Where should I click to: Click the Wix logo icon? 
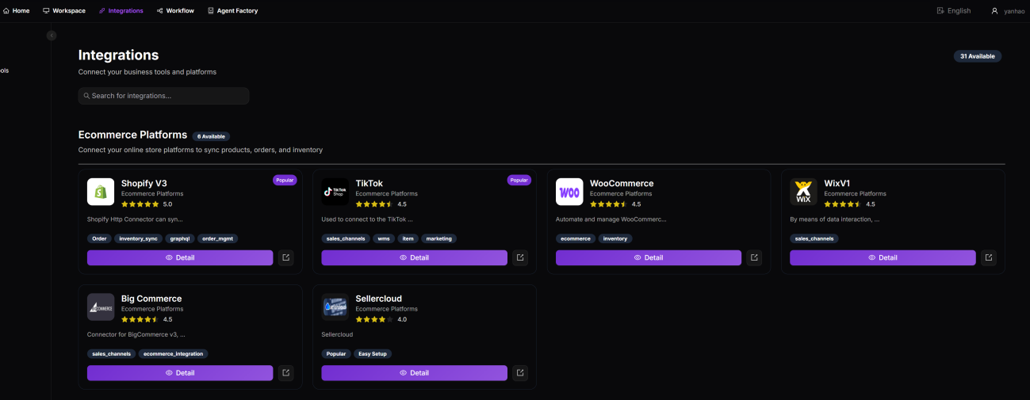[x=803, y=192]
